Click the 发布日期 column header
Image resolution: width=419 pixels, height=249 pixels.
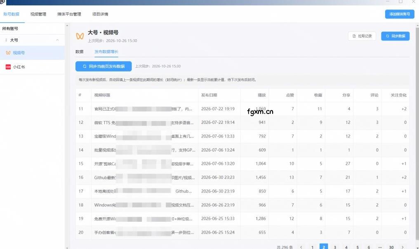pyautogui.click(x=209, y=95)
